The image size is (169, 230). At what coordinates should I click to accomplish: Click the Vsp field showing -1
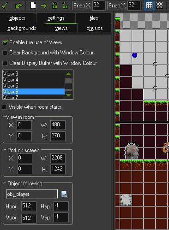(61, 217)
